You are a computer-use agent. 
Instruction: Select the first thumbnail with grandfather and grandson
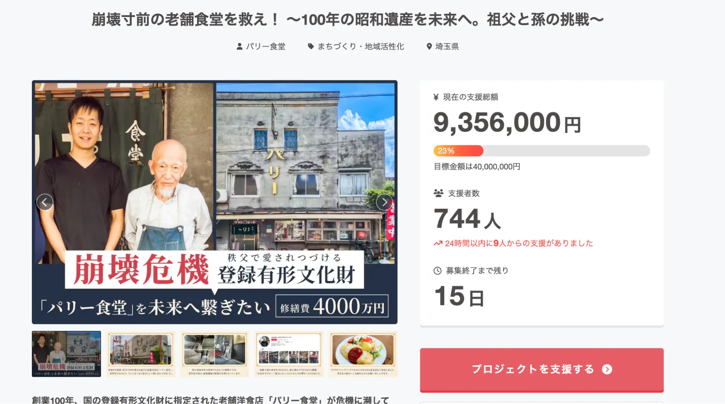pos(66,354)
